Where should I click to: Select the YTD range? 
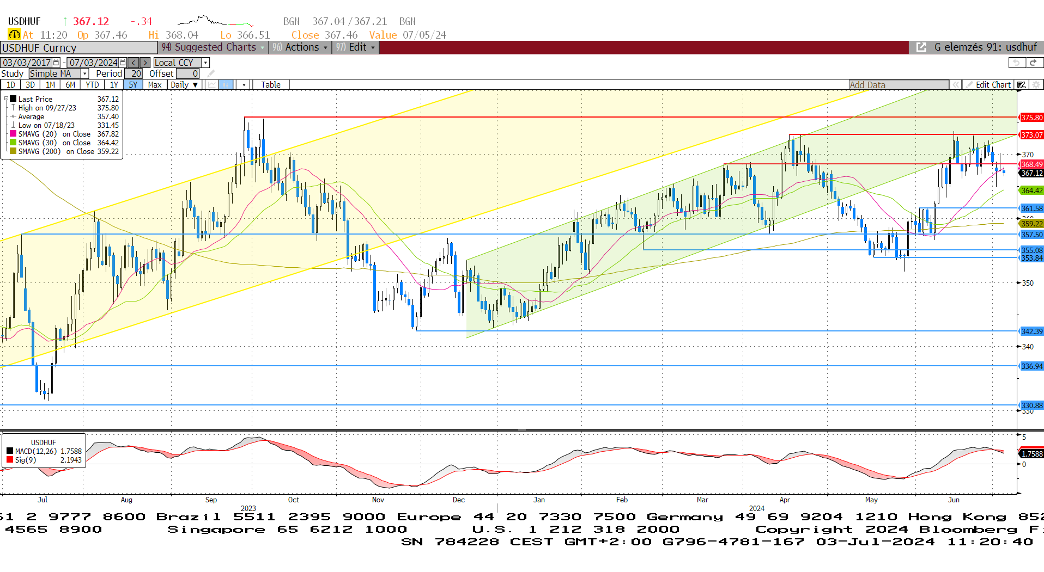92,84
